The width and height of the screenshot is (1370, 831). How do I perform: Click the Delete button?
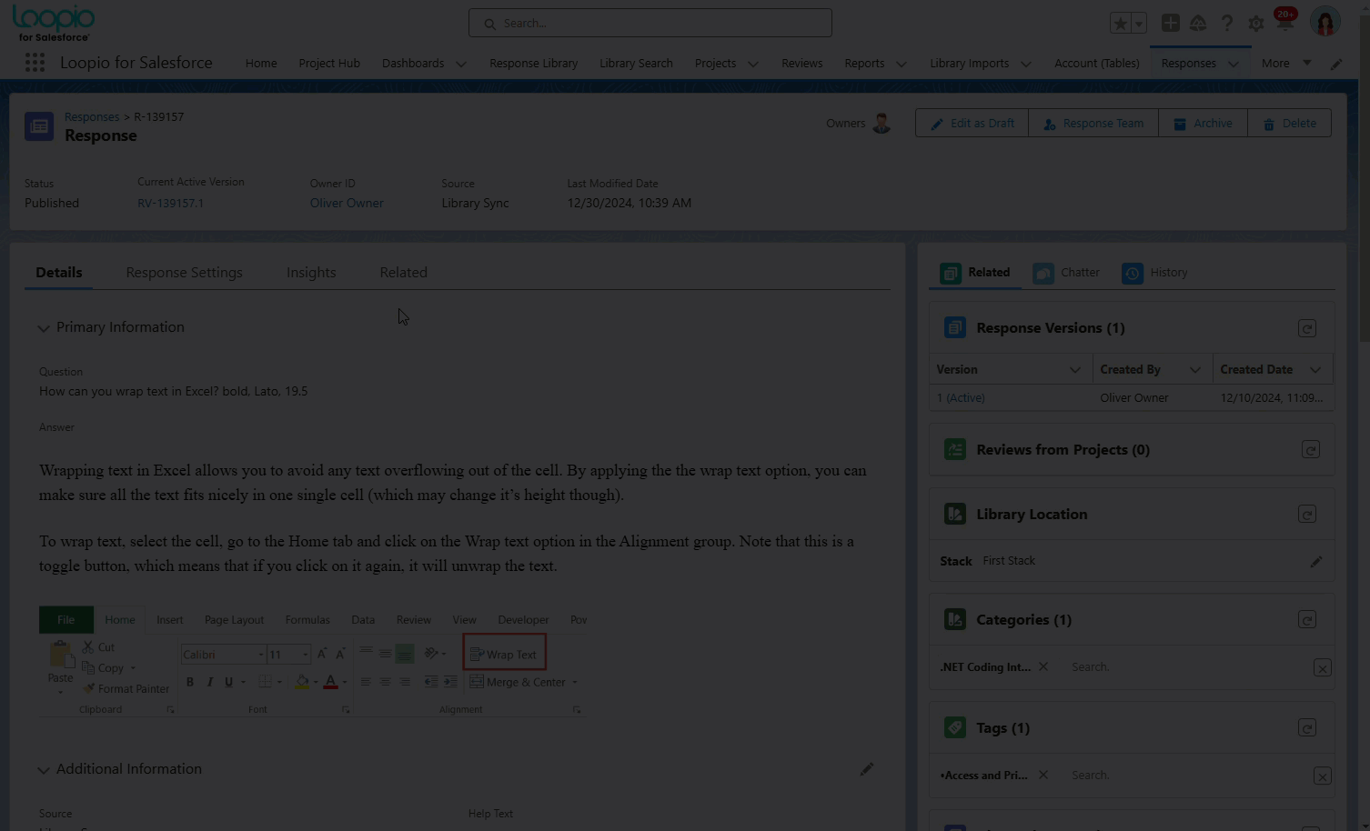(1289, 123)
